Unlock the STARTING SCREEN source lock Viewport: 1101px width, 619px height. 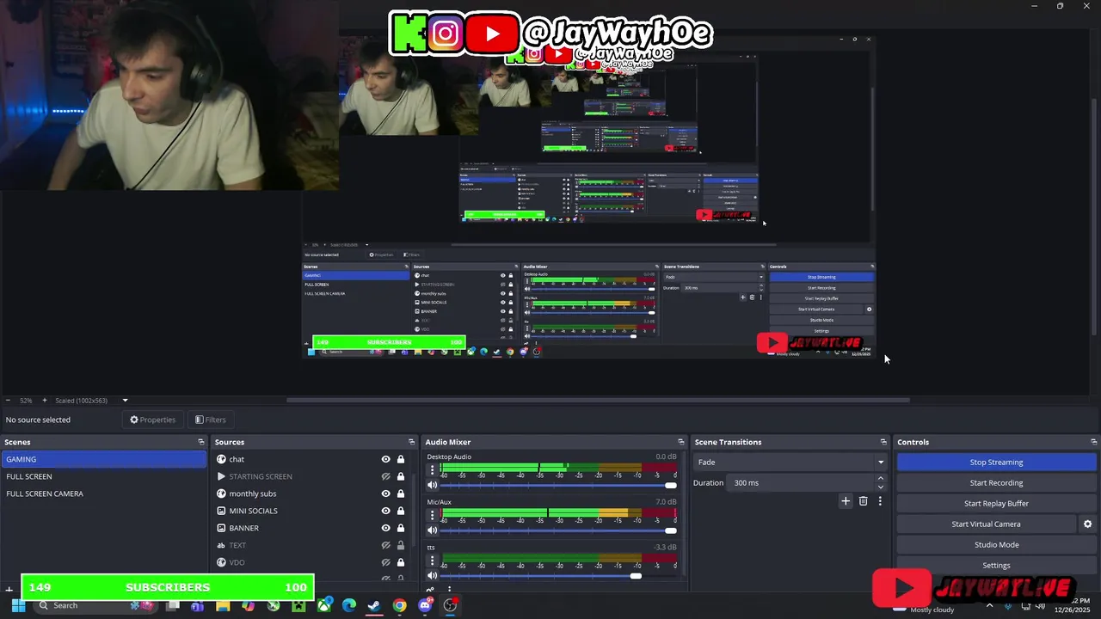coord(401,476)
